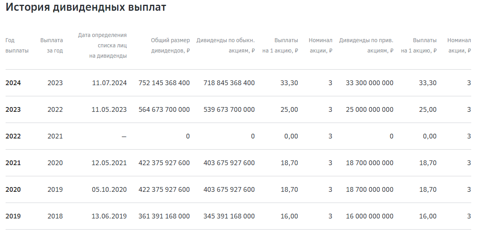Select the "Дивиденды по обыкн. акциям" header

click(x=226, y=45)
